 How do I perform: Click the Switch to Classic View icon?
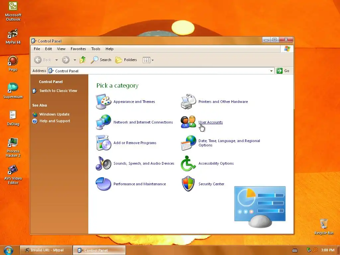(35, 91)
